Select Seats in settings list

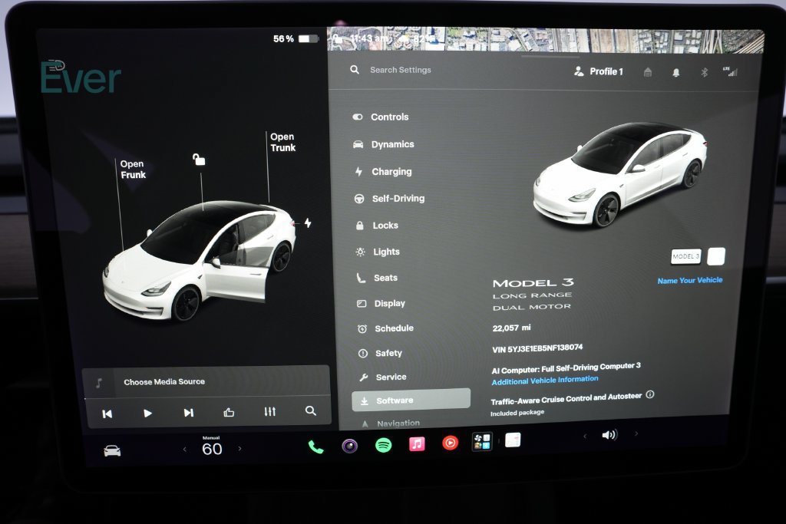[x=377, y=278]
